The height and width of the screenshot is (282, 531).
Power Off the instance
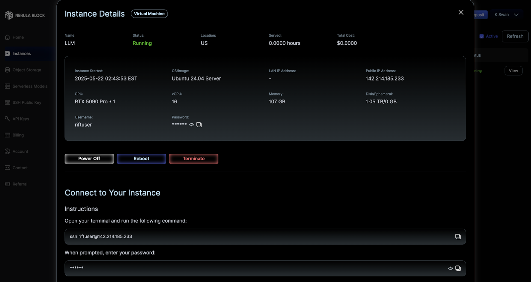tap(89, 159)
